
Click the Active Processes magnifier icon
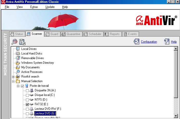18,72
